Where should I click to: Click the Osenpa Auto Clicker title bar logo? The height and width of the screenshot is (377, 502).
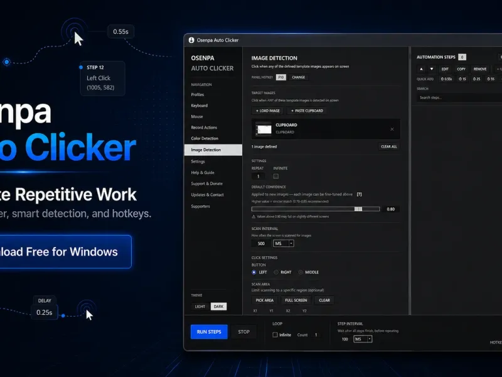pyautogui.click(x=191, y=40)
